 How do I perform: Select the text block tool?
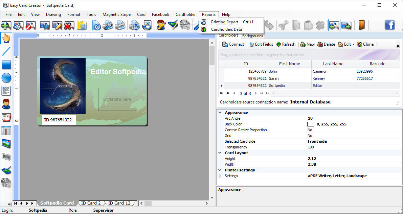[6, 91]
